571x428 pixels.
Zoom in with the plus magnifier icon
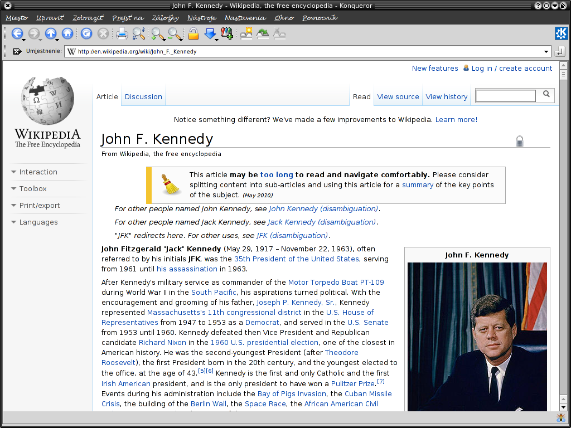[x=157, y=34]
